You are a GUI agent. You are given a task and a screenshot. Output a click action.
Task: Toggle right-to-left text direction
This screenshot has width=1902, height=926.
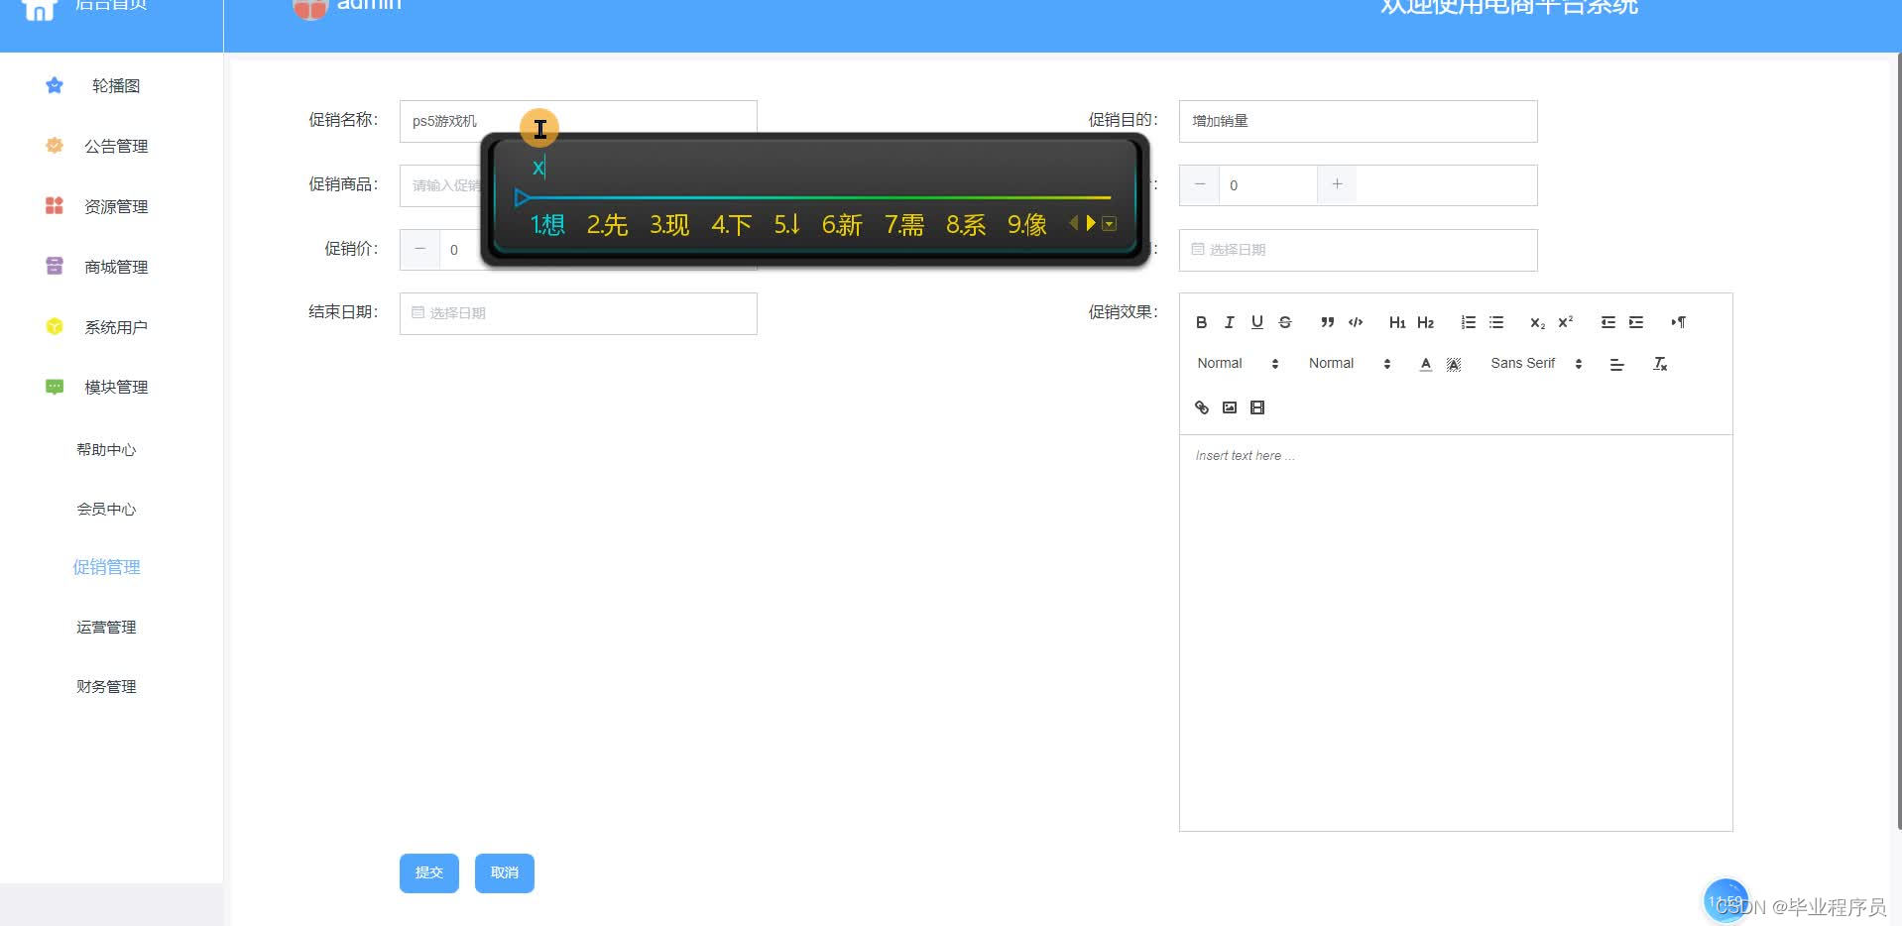point(1678,322)
